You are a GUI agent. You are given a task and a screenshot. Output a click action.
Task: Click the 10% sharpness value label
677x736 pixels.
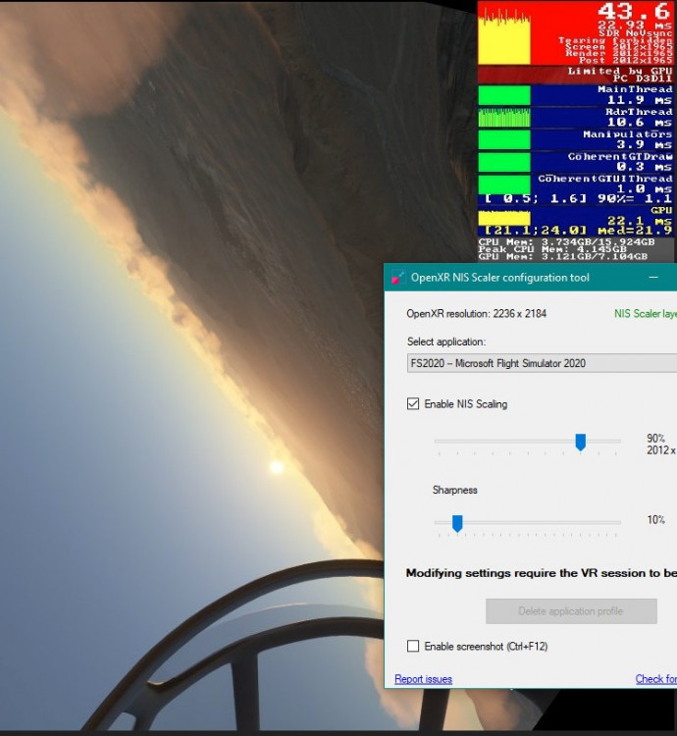[655, 519]
